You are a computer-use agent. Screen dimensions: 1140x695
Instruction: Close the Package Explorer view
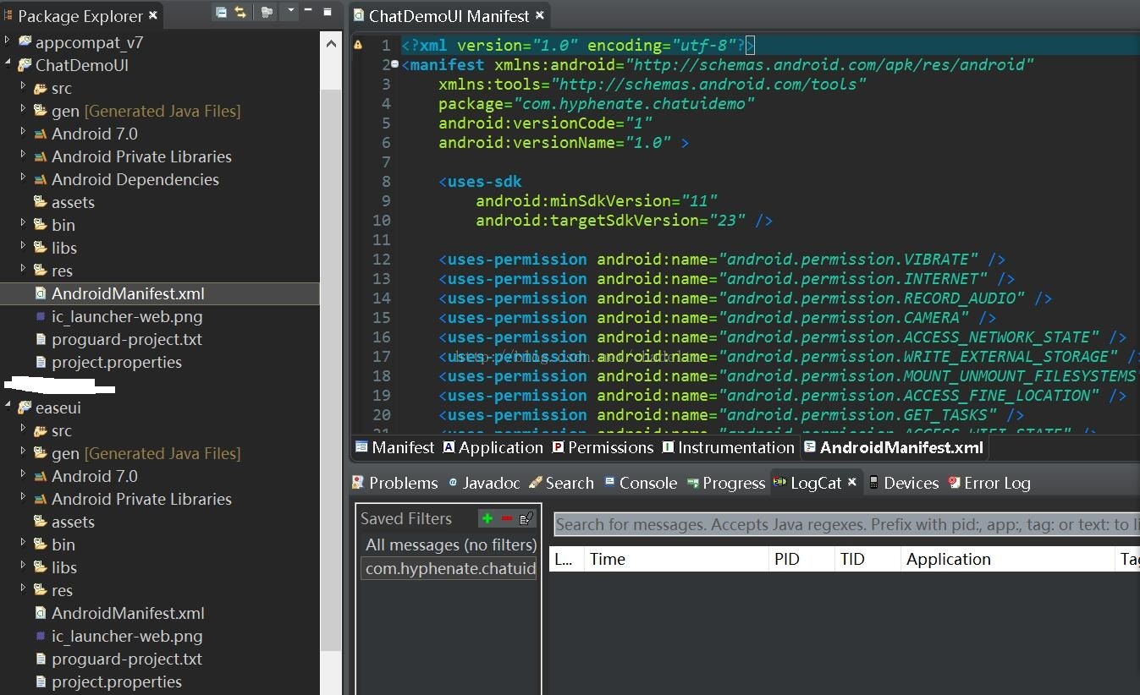[153, 15]
